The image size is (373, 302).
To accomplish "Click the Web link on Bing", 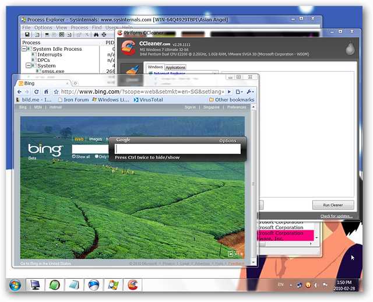I will pyautogui.click(x=79, y=139).
